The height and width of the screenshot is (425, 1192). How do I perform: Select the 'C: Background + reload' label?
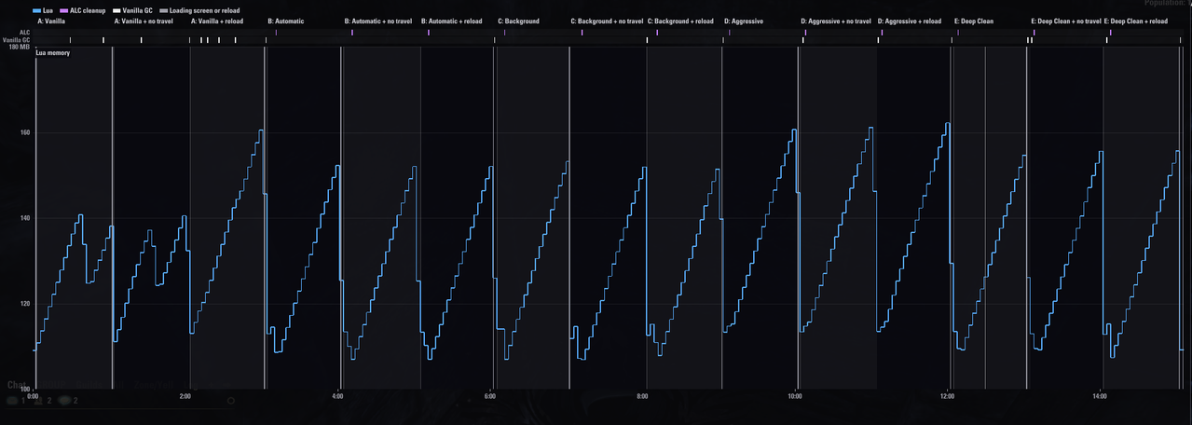pos(680,21)
